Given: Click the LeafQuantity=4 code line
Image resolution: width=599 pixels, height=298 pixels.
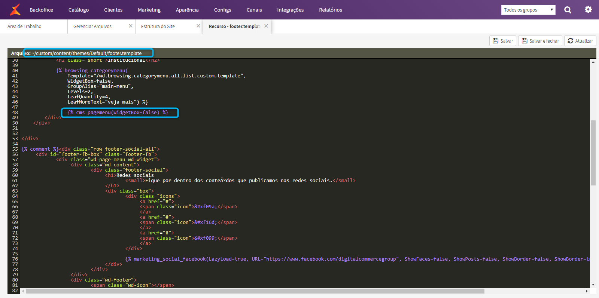Looking at the screenshot, I should (89, 96).
